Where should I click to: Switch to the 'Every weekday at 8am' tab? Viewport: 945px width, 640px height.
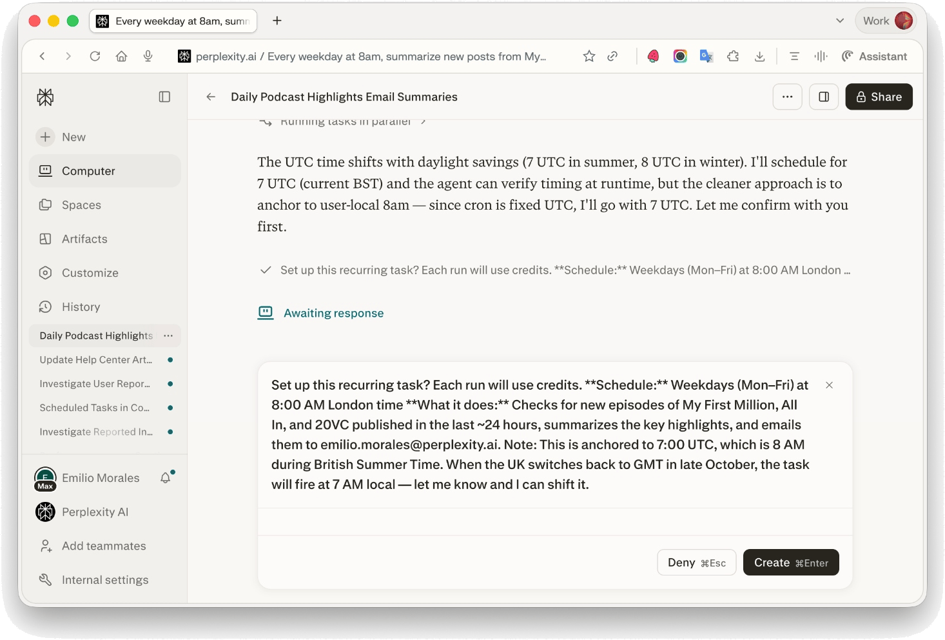tap(173, 21)
